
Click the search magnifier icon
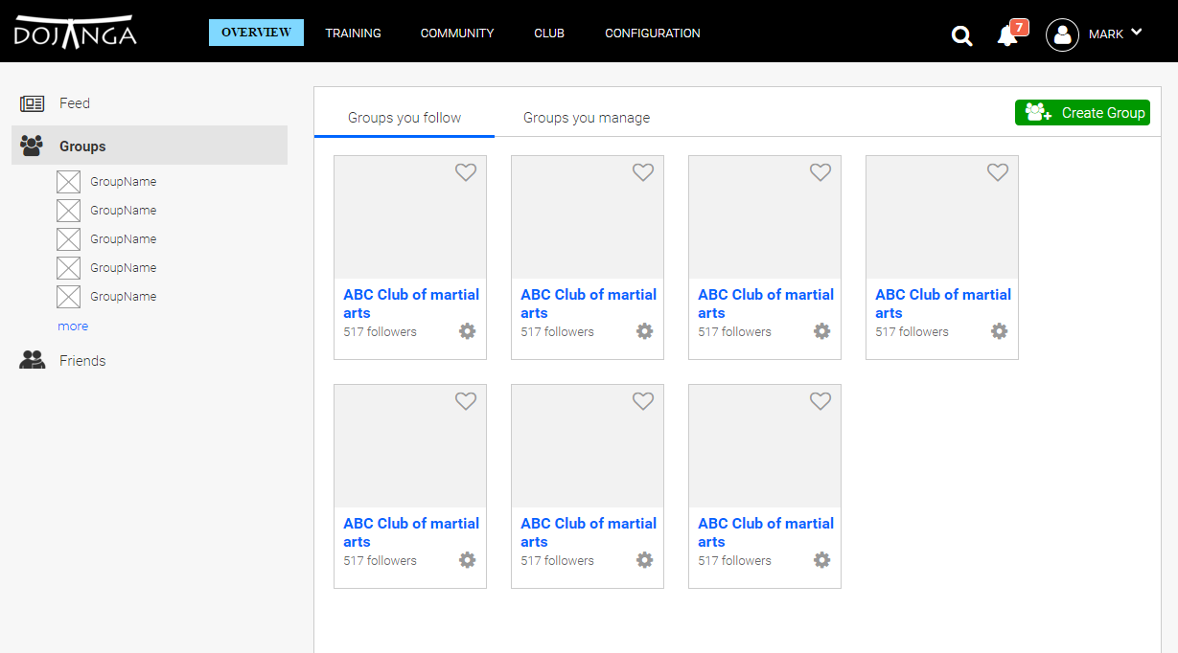(x=961, y=36)
